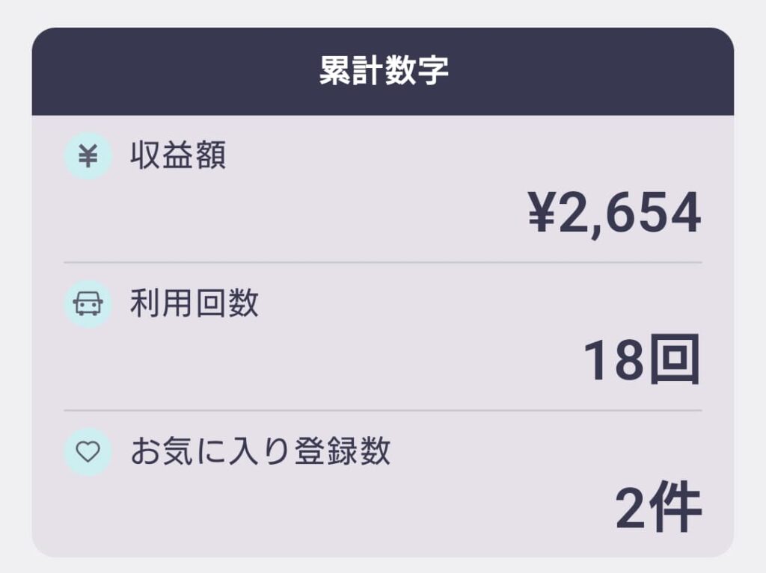Tap the 利用回数 label
Viewport: 766px width, 573px height.
194,303
